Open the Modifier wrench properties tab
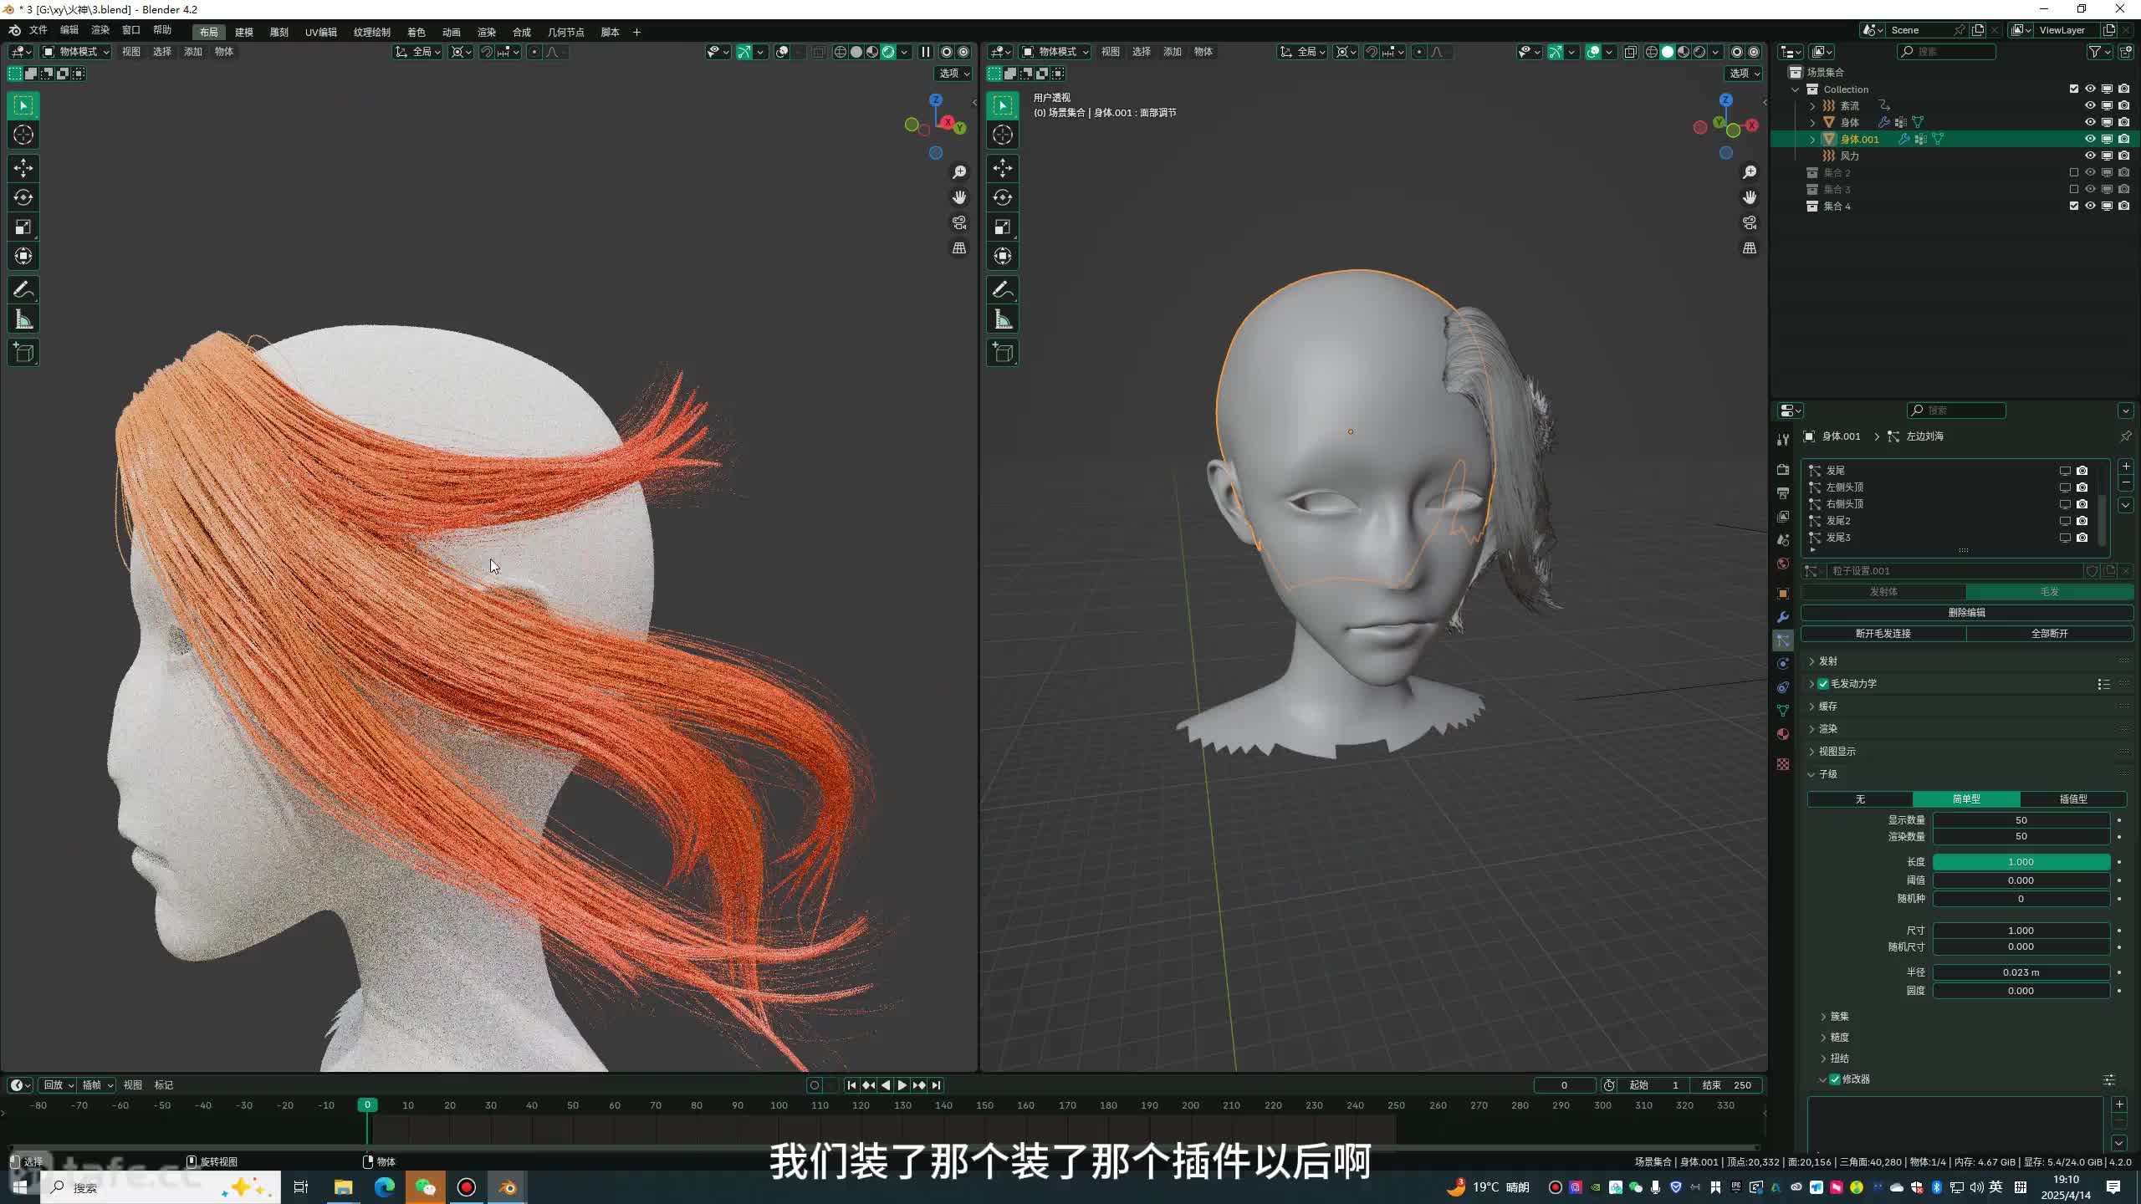The image size is (2141, 1204). 1783,617
